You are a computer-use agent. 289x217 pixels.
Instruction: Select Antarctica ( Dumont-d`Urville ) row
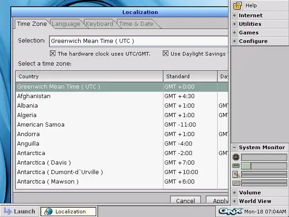122,172
